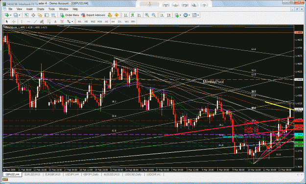Open the Charts menu
Screen dimensions: 306x184
(41, 9)
